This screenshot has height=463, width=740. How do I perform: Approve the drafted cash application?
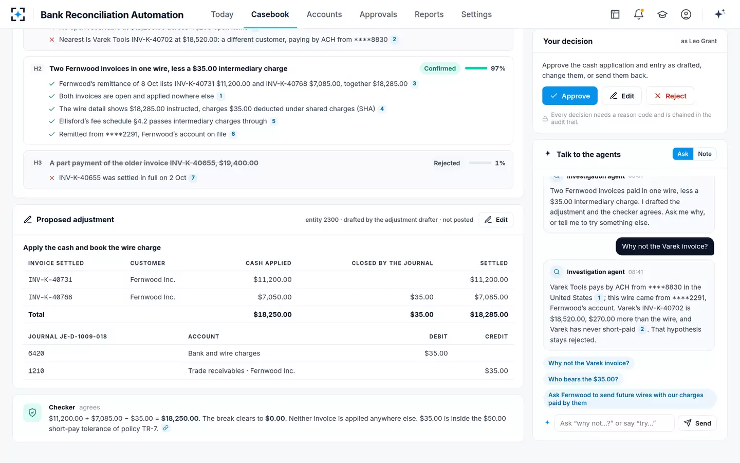pyautogui.click(x=570, y=96)
